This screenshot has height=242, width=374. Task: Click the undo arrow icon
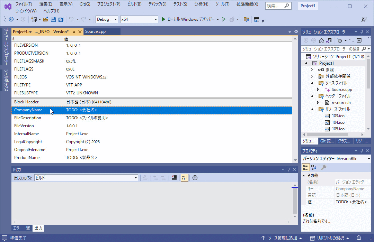point(71,19)
